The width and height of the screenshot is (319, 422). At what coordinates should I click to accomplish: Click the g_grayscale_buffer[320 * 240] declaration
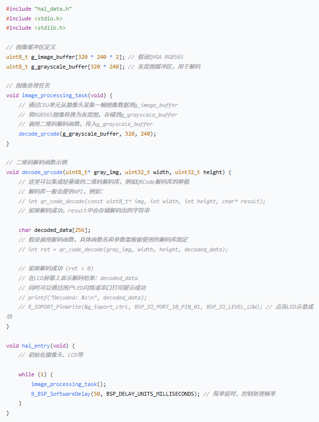[x=66, y=67]
